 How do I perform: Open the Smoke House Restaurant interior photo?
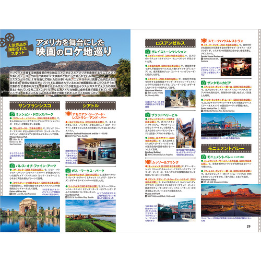click(x=236, y=67)
